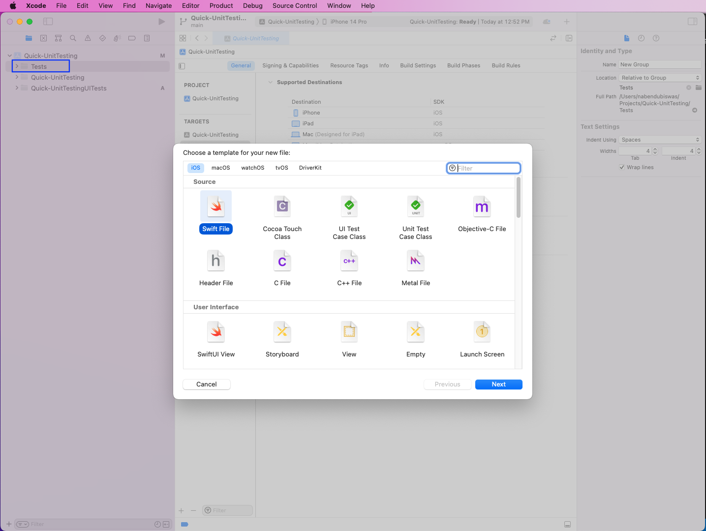The width and height of the screenshot is (706, 531).
Task: Expand the Quick-UnitTestingUITests group
Action: (17, 88)
